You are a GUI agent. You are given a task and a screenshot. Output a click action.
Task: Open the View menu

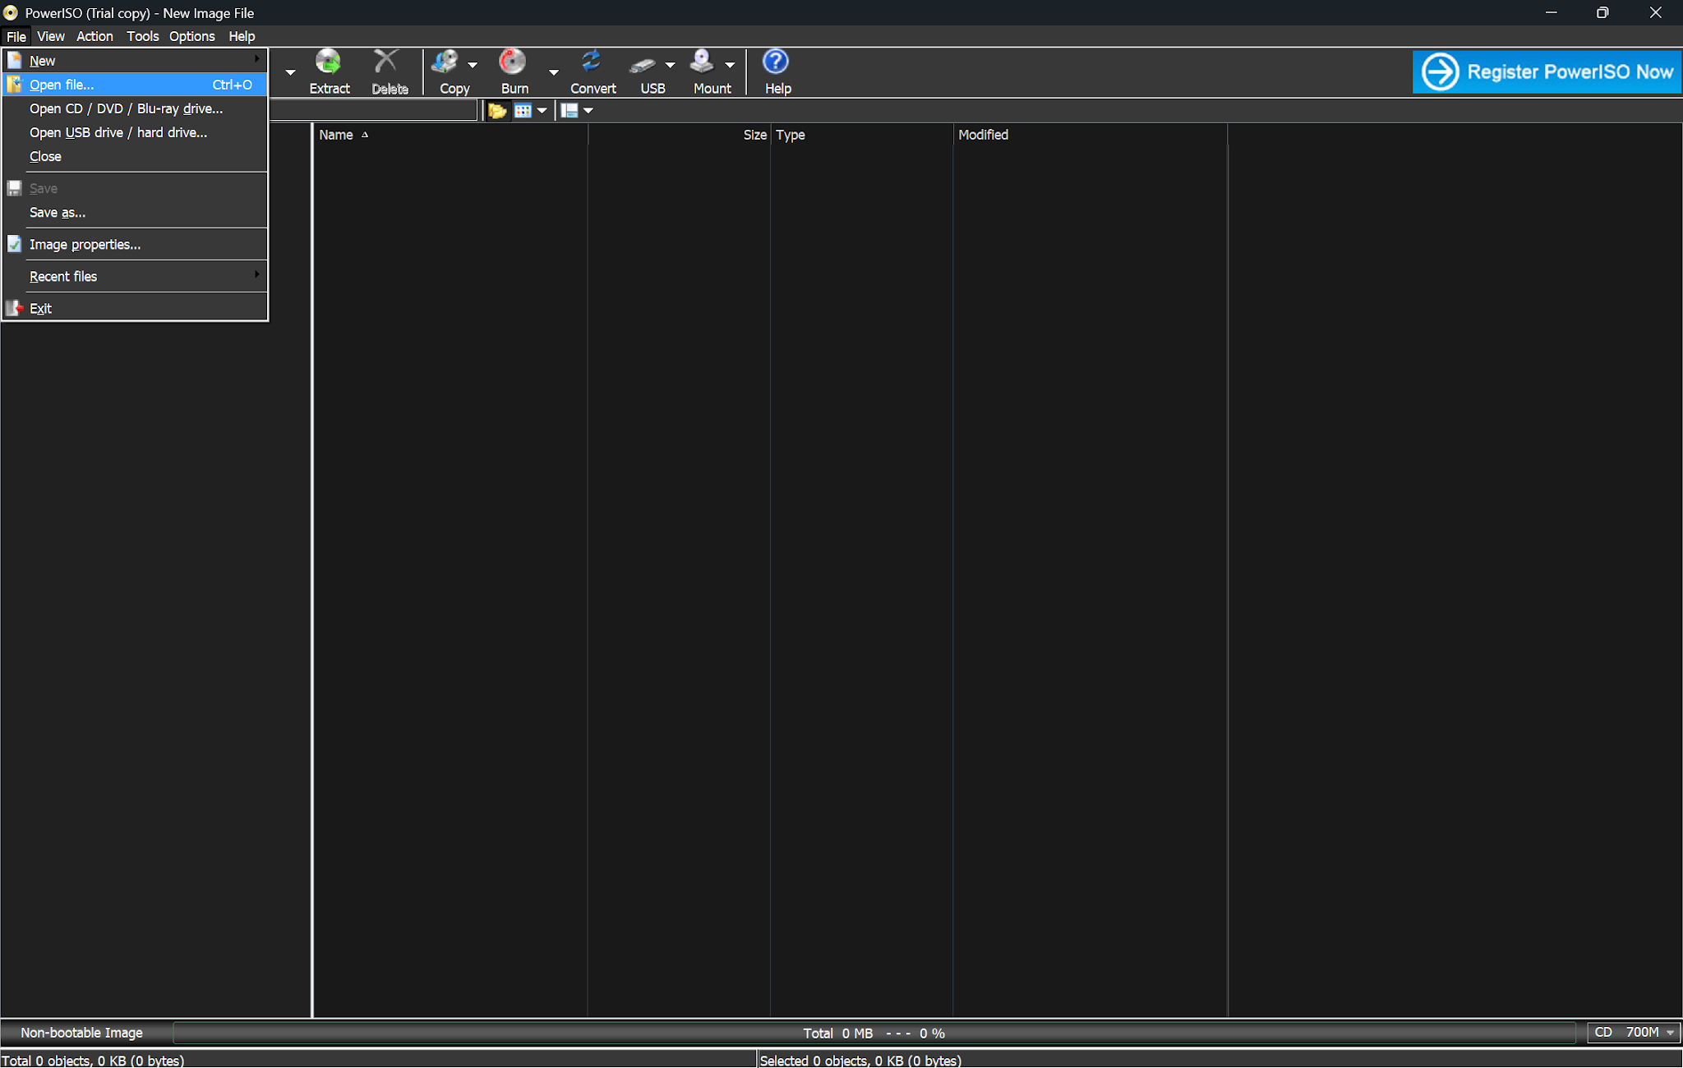click(x=51, y=36)
